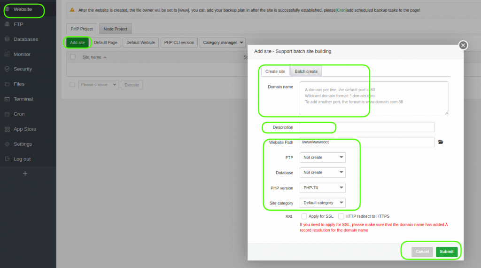481x268 pixels.
Task: Close the Add site dialog
Action: (463, 45)
